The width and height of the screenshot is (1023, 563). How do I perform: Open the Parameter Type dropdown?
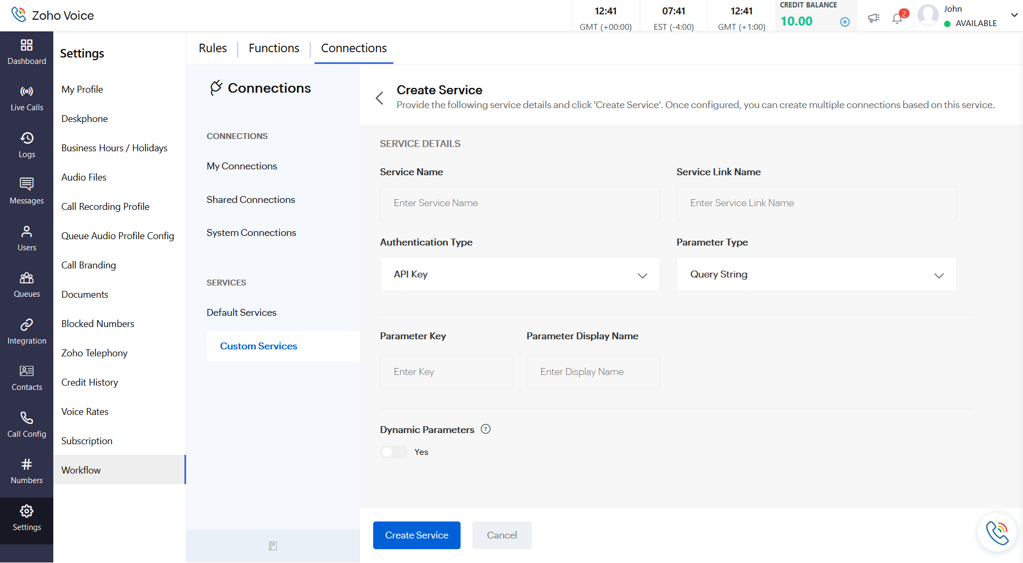click(x=816, y=274)
